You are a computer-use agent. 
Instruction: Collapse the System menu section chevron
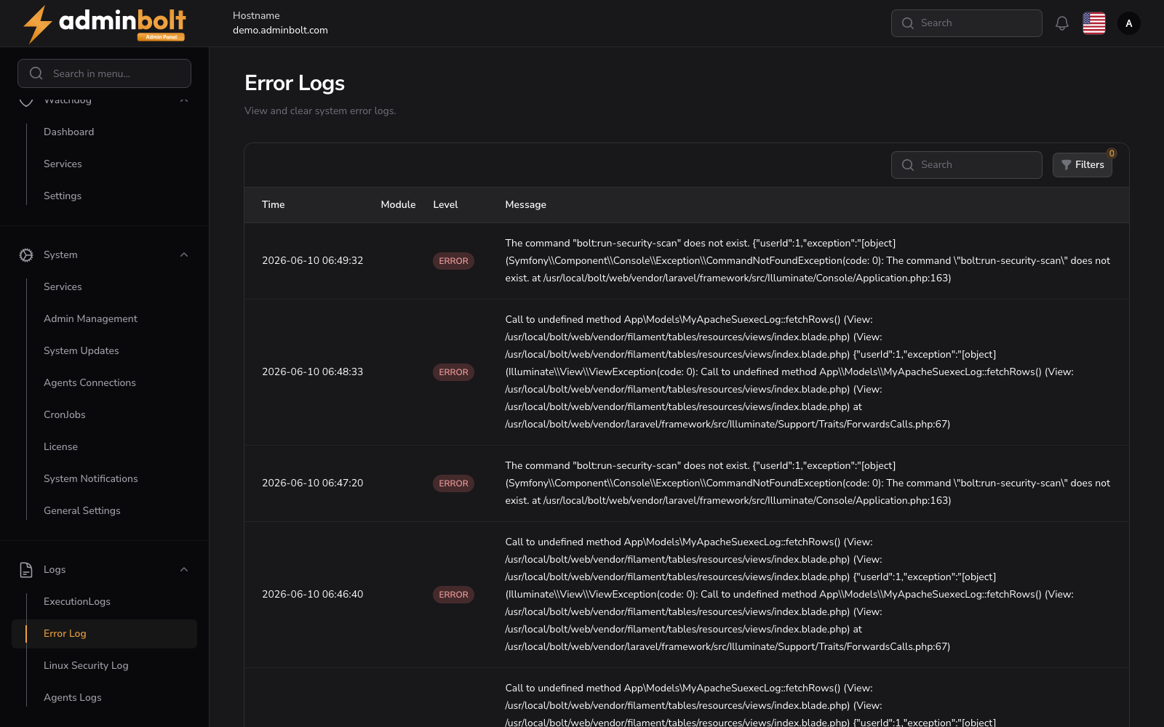pyautogui.click(x=184, y=255)
